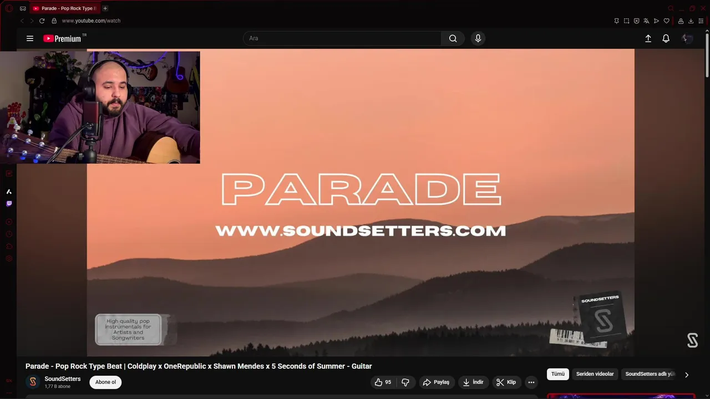Open the sidebar player icon
This screenshot has height=399, width=710.
point(9,222)
